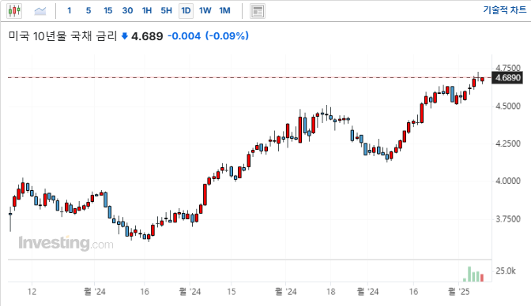Click the 4.5000 axis label
Image resolution: width=531 pixels, height=306 pixels.
[507, 106]
